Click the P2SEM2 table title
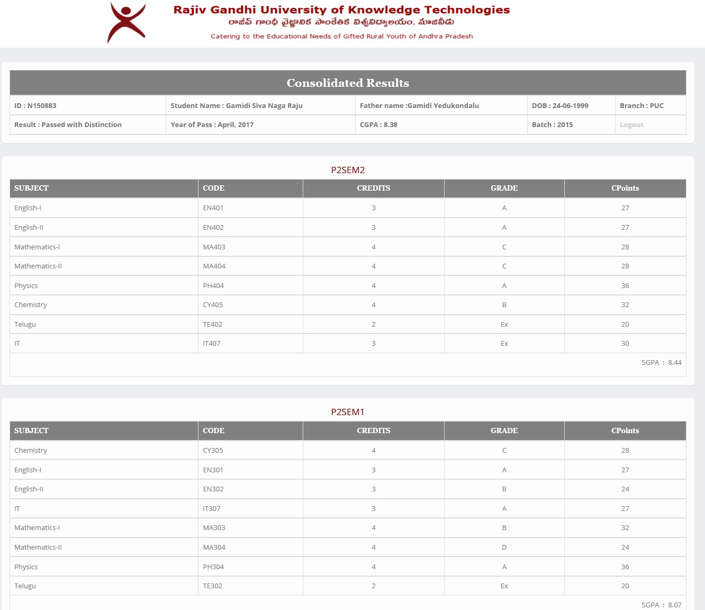 tap(348, 170)
